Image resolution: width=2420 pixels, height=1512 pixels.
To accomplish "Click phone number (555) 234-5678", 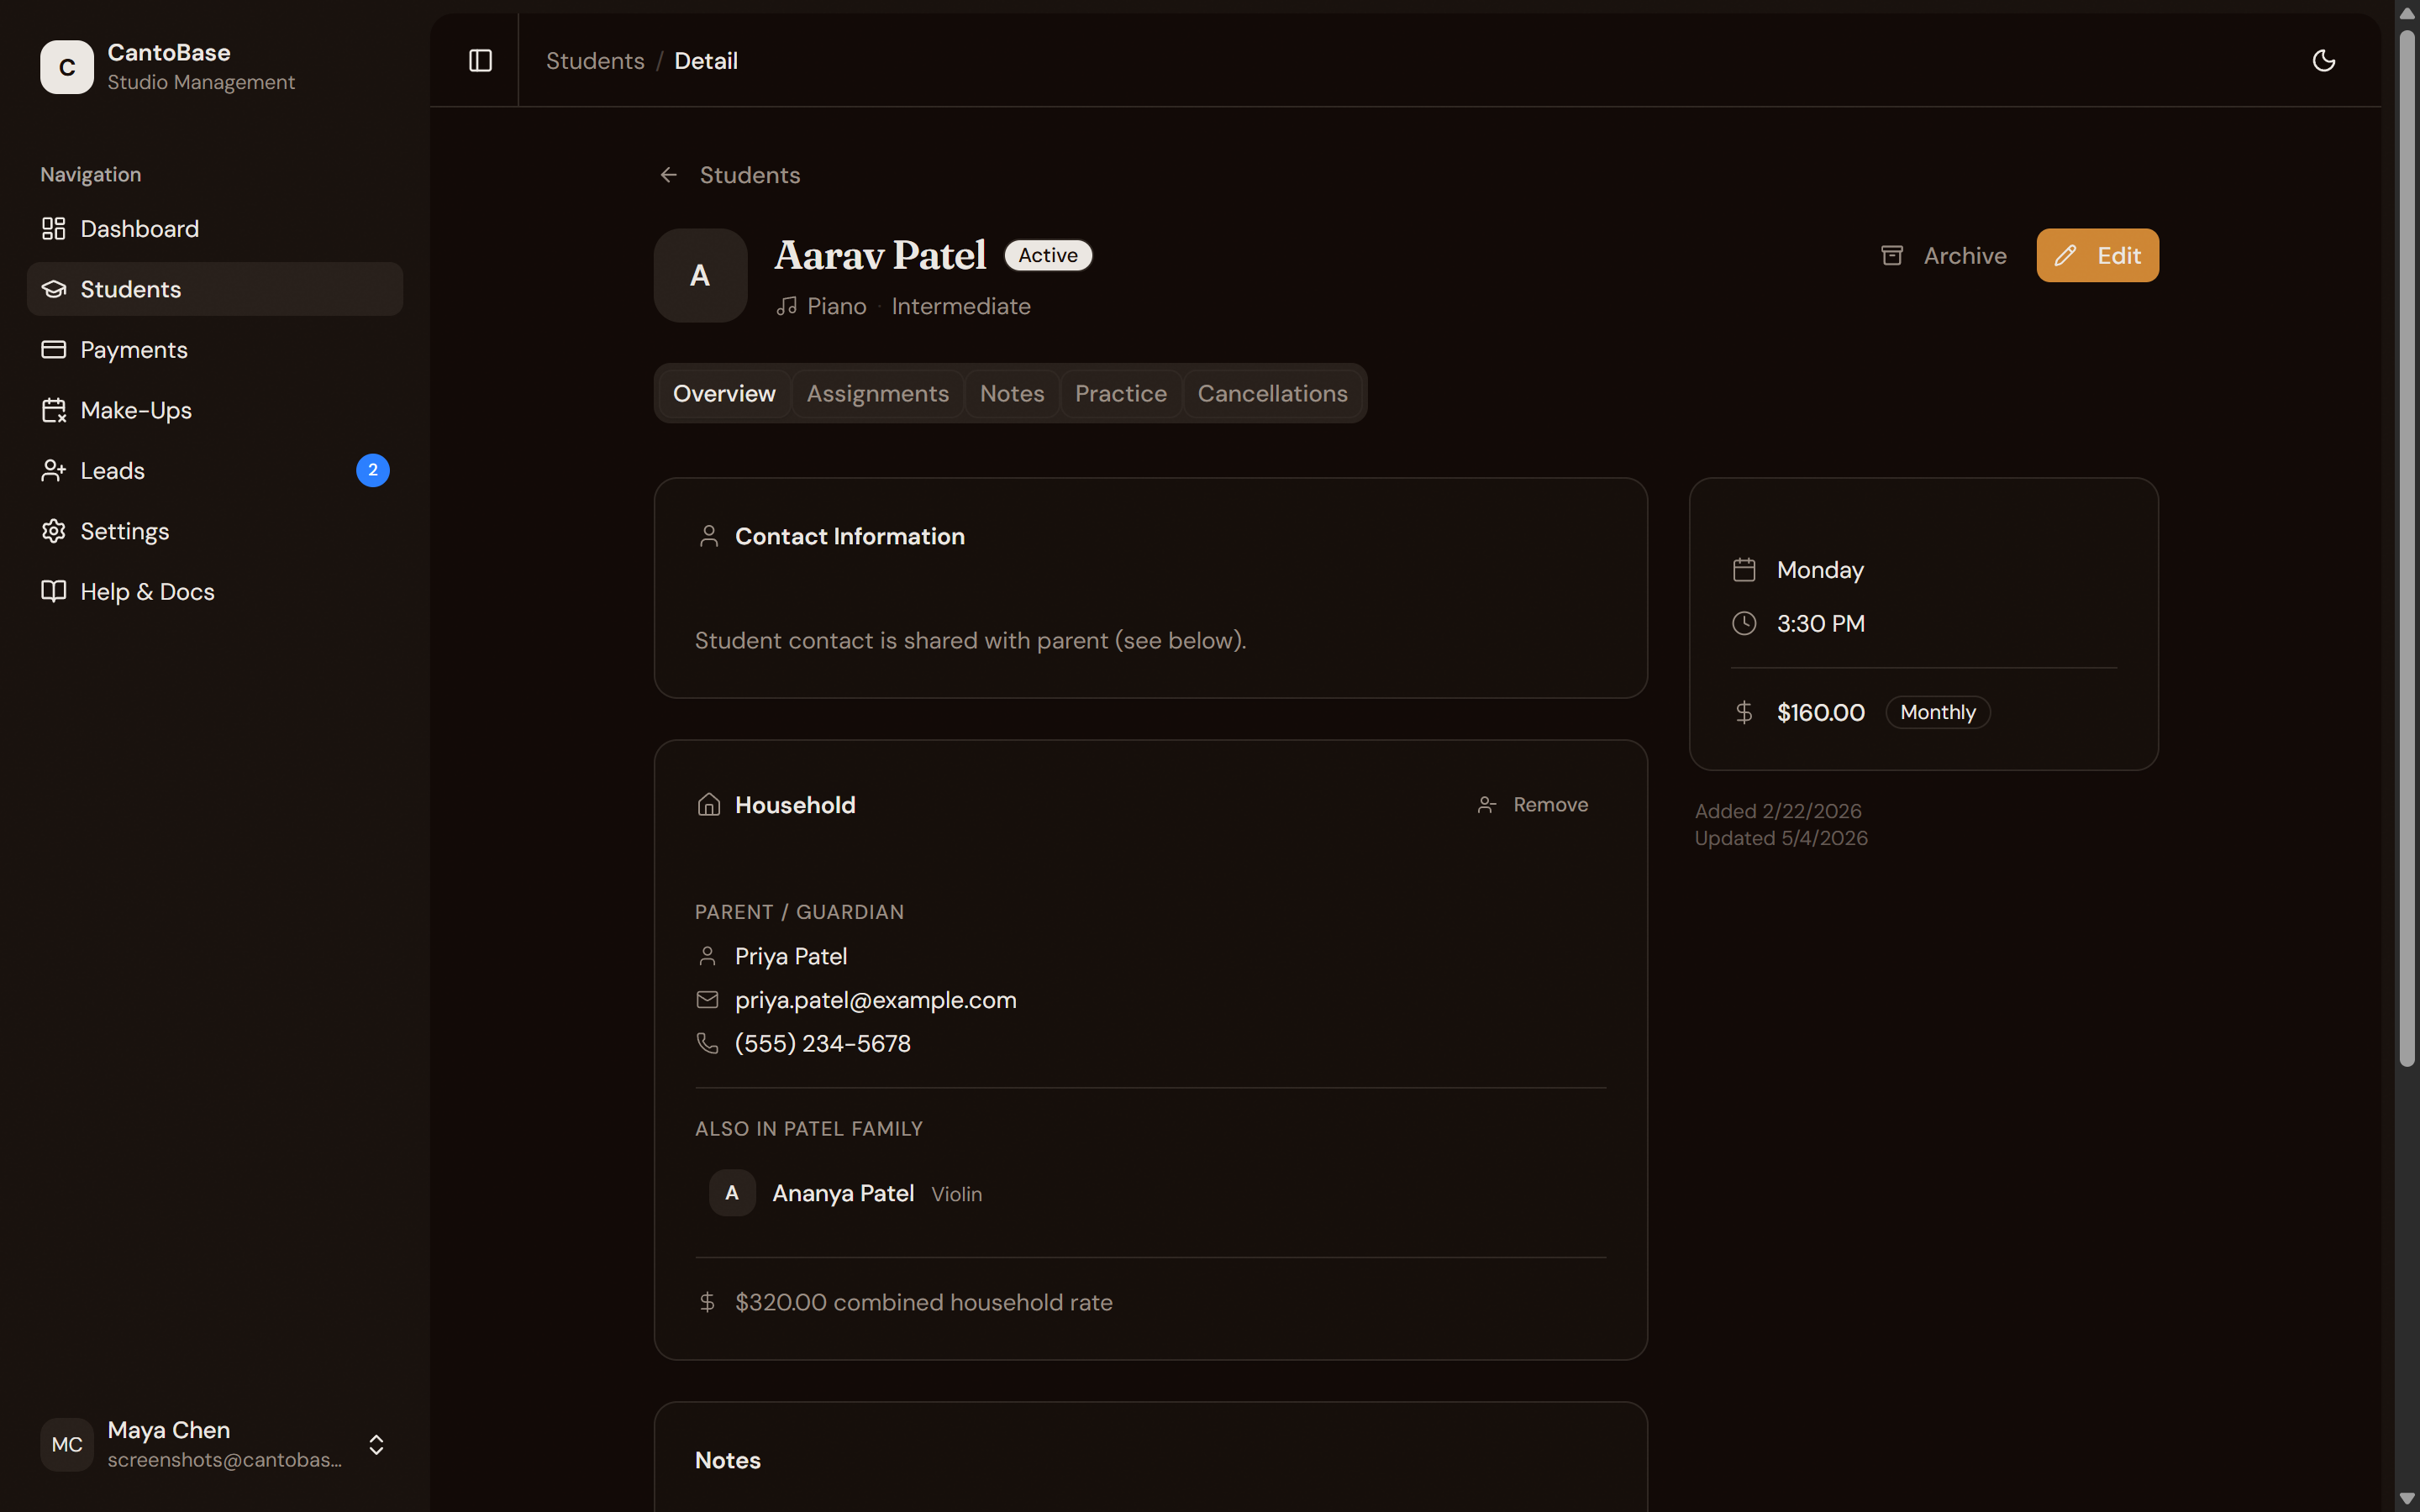I will (x=822, y=1043).
